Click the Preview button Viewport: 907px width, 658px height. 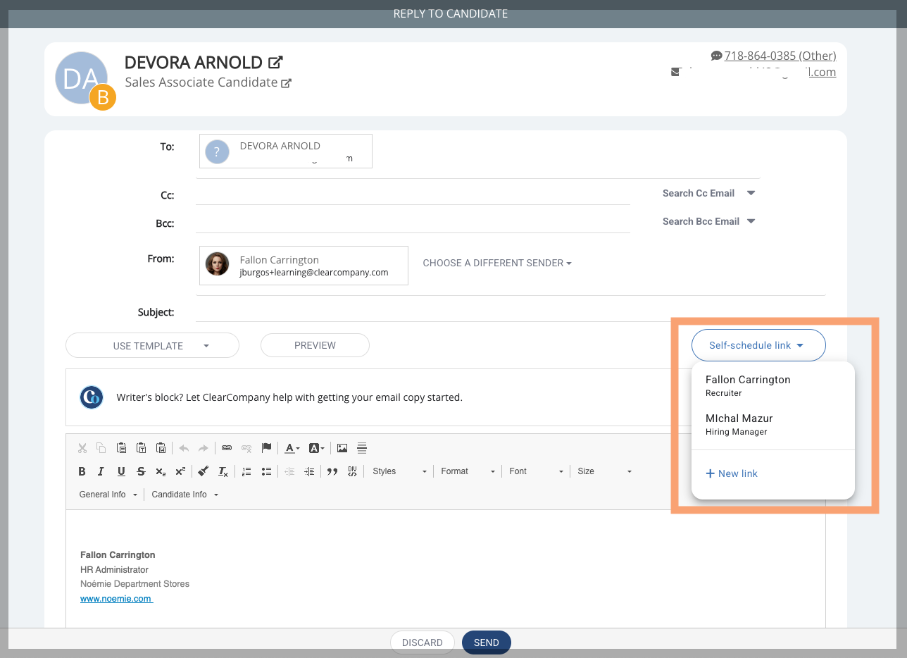[x=315, y=345]
